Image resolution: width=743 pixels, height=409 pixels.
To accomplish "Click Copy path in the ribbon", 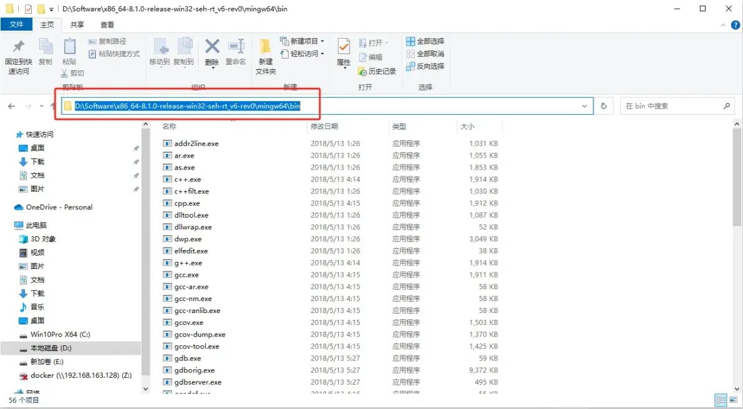I will (107, 42).
